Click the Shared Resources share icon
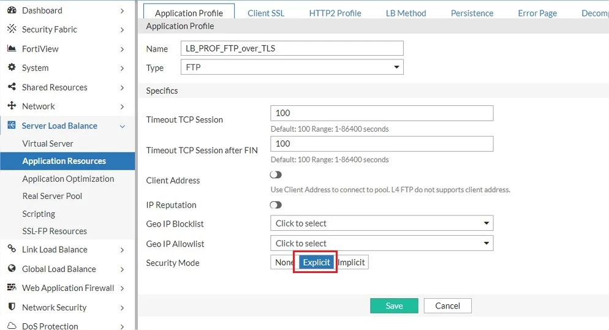Screen dimensions: 609x330 [x=12, y=86]
